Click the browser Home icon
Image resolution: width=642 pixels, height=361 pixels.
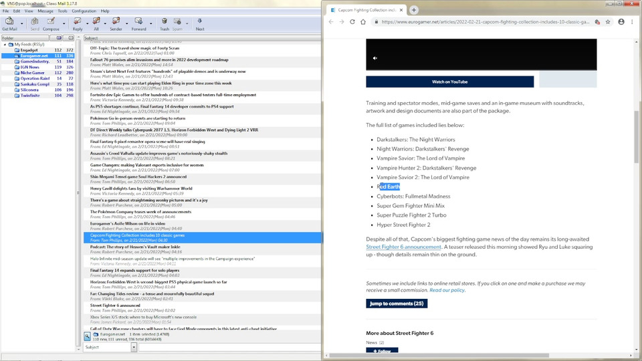pos(363,21)
